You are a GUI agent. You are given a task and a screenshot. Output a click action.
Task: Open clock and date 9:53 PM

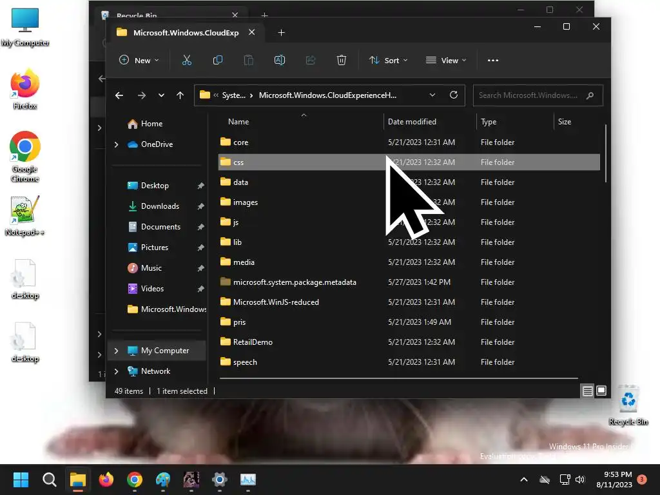pyautogui.click(x=614, y=480)
